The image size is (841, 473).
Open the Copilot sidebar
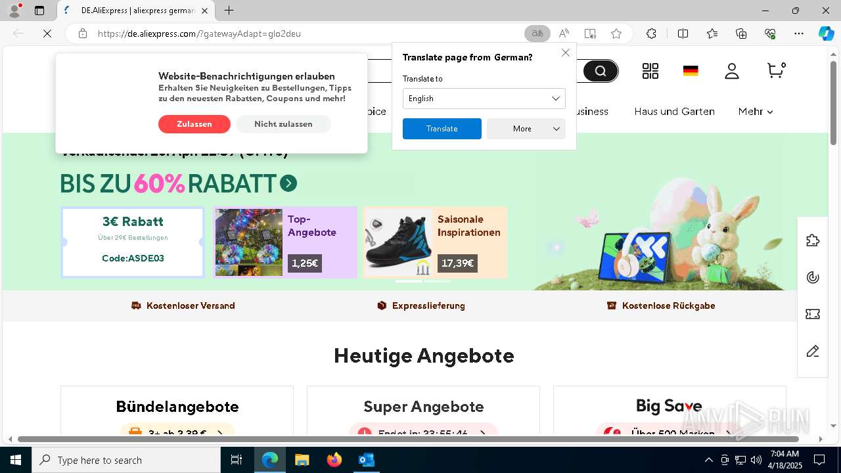tap(826, 34)
